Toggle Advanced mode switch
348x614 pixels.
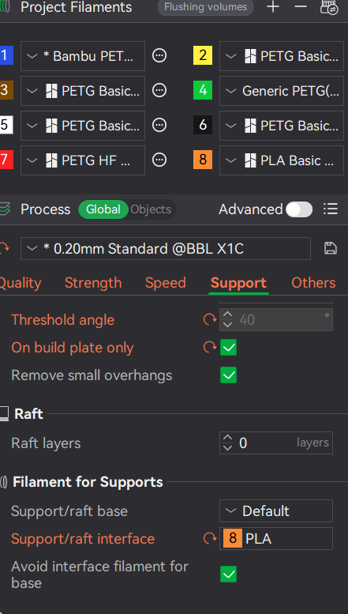click(299, 209)
